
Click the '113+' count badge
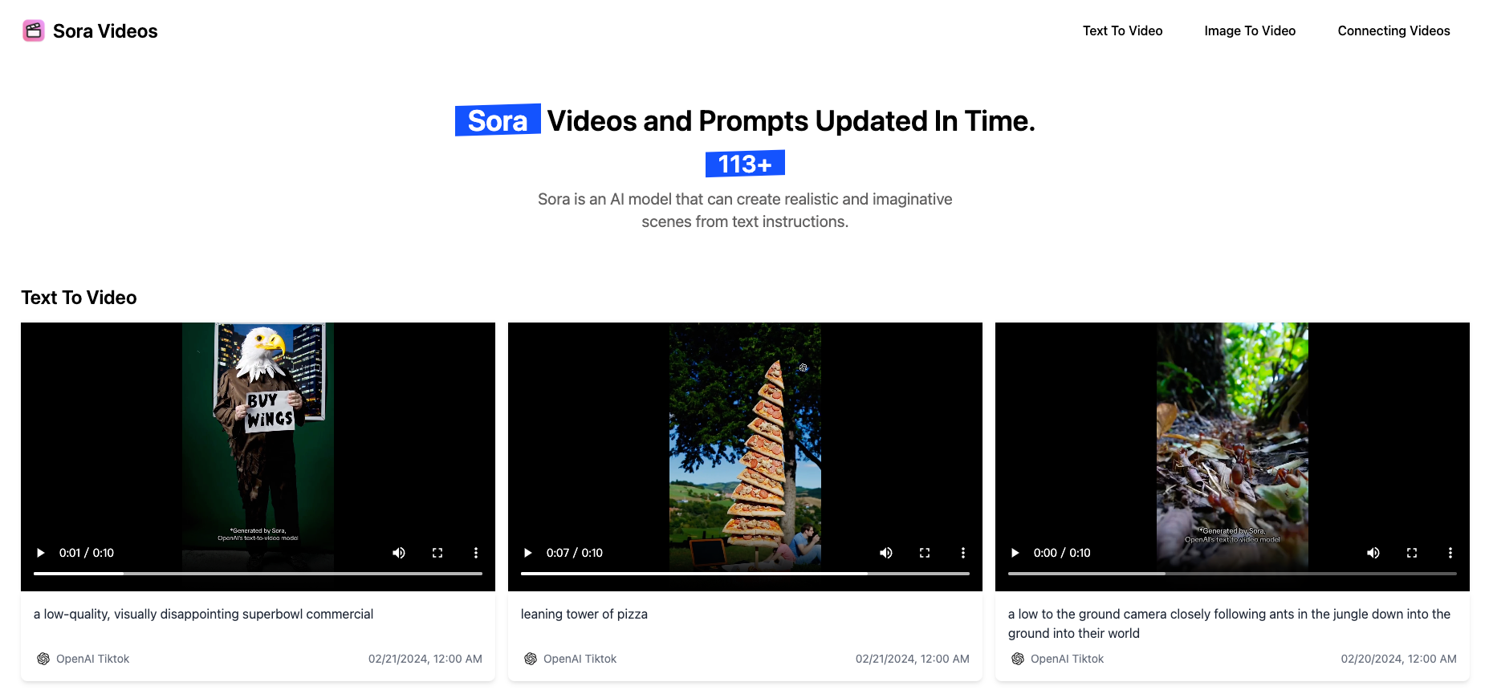745,164
